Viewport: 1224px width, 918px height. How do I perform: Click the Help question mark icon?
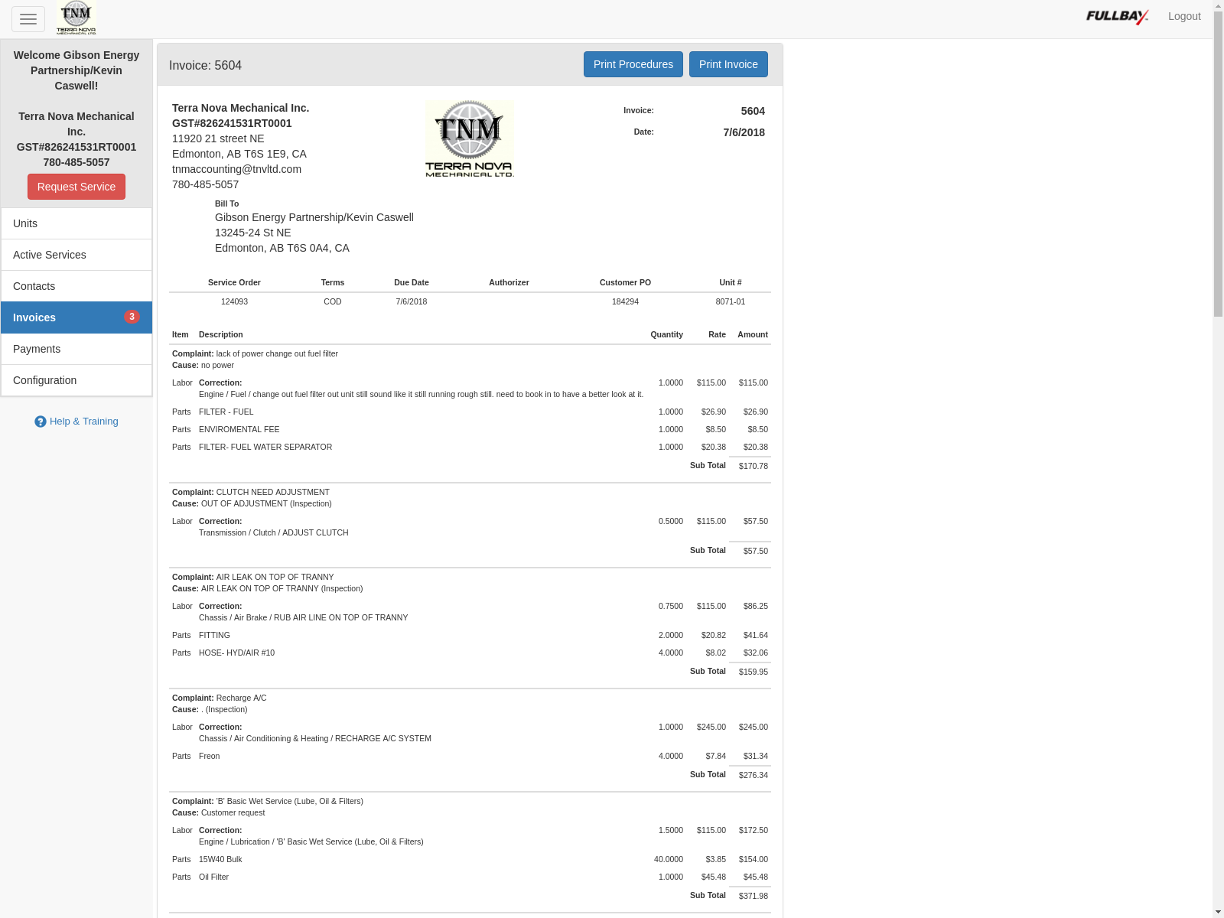click(41, 422)
